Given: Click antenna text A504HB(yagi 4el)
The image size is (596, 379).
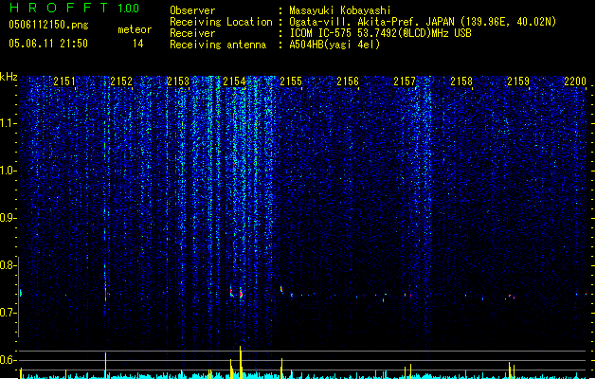Looking at the screenshot, I should click(334, 45).
